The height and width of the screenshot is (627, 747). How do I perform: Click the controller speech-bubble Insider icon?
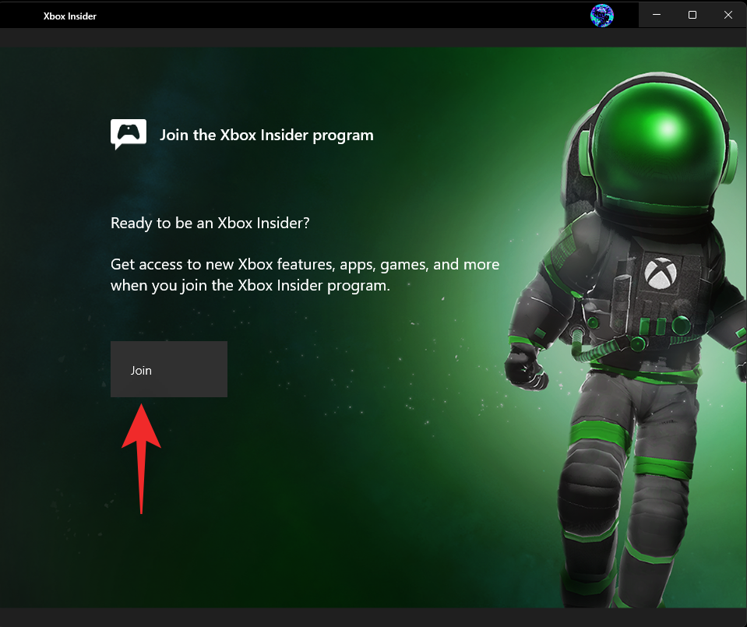pyautogui.click(x=128, y=134)
